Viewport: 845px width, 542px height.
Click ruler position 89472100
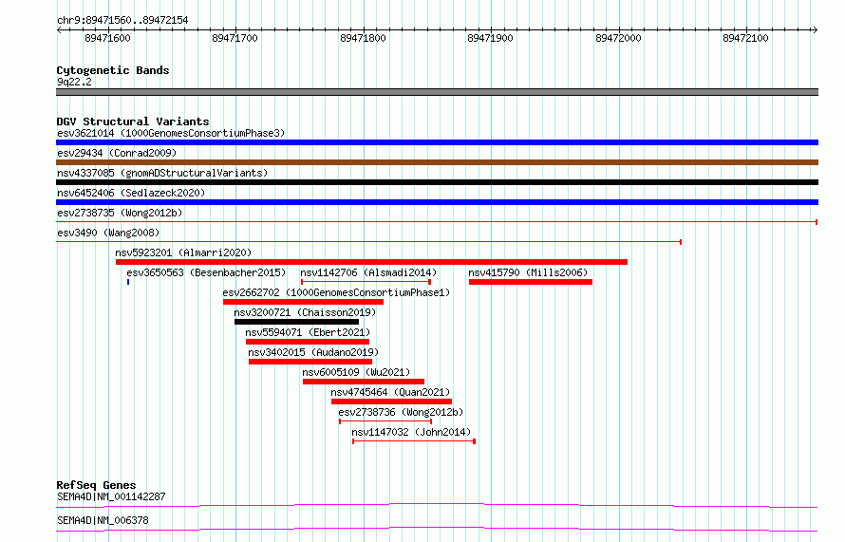[x=746, y=38]
